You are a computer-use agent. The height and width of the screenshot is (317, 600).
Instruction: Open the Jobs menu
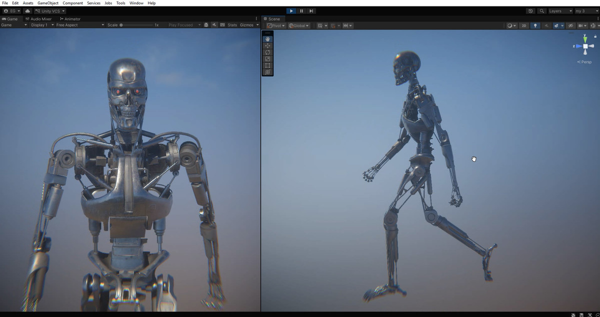[x=108, y=3]
